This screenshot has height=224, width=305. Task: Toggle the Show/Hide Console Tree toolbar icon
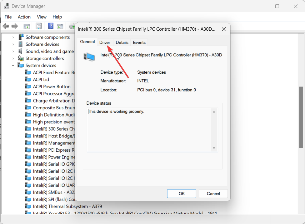(27, 26)
